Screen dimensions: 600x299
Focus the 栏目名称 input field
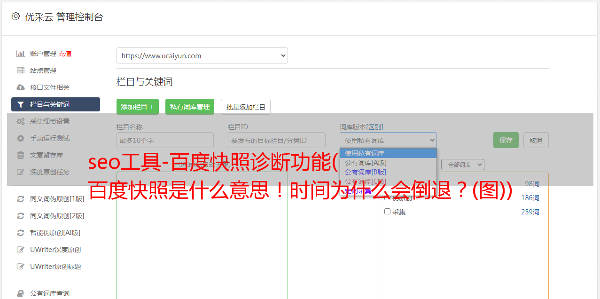pos(165,140)
